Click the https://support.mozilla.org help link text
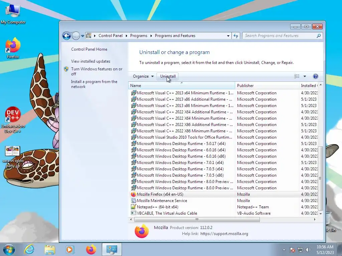This screenshot has width=342, height=256. (x=224, y=234)
